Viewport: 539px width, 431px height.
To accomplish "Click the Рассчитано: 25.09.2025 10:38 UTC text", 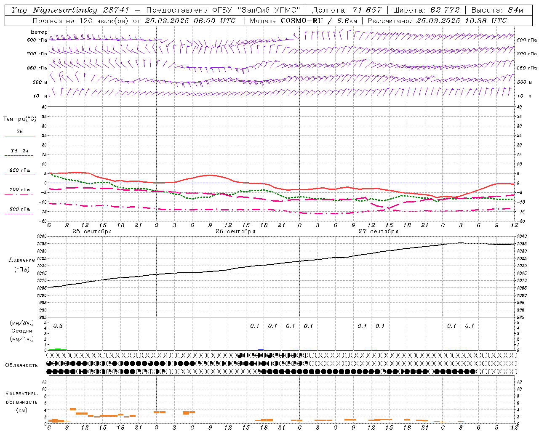I will tap(437, 21).
